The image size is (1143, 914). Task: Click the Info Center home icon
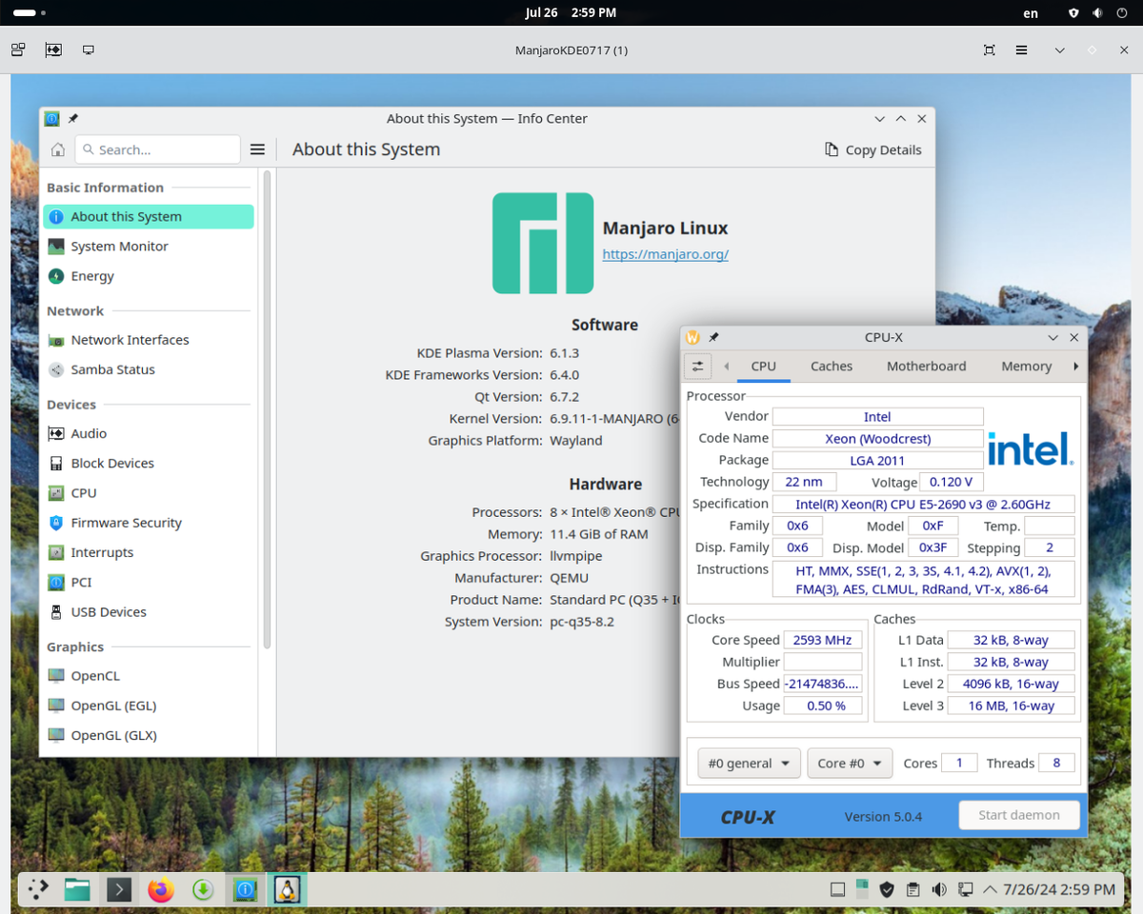coord(57,149)
